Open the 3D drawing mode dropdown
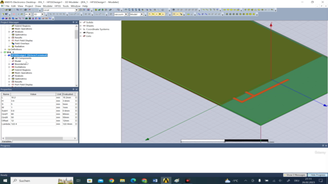This screenshot has width=328, height=184. [42, 14]
